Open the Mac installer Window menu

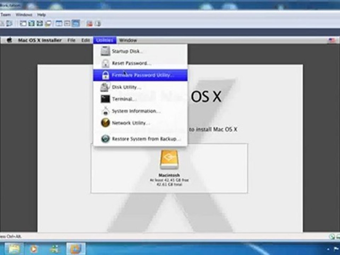(128, 40)
